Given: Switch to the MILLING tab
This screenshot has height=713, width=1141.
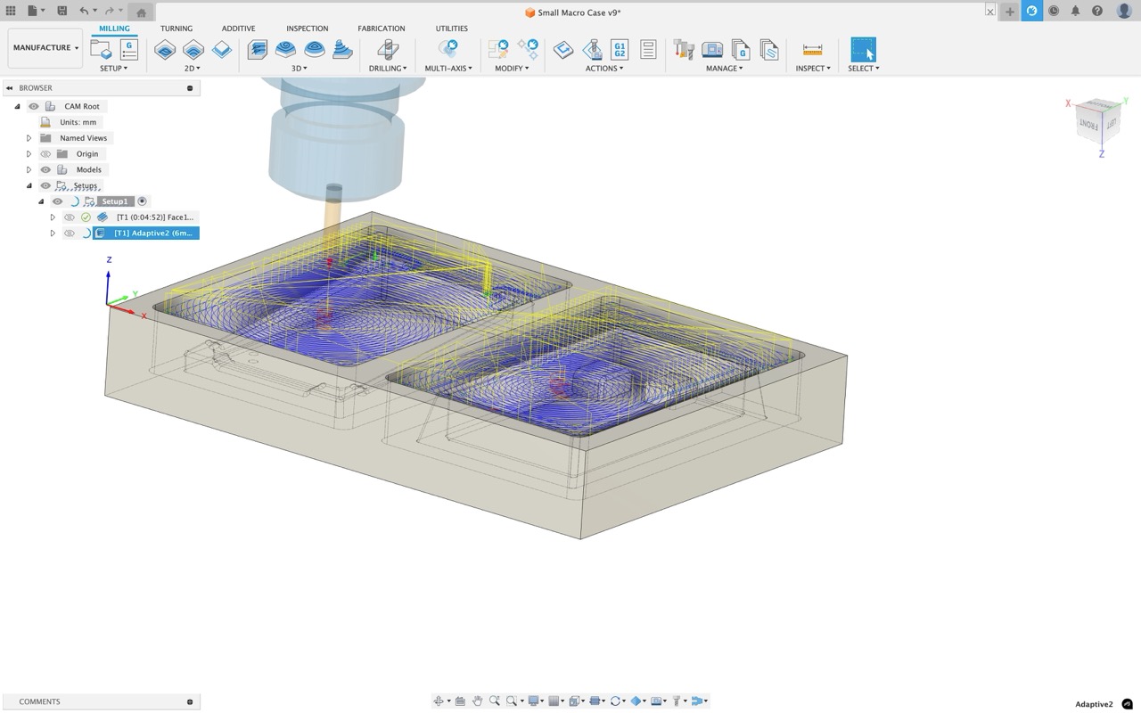Looking at the screenshot, I should pos(114,29).
